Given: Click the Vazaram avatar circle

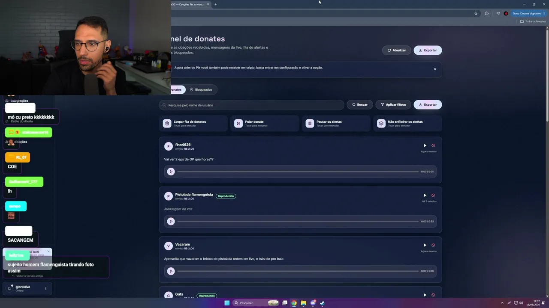Looking at the screenshot, I should [x=168, y=246].
